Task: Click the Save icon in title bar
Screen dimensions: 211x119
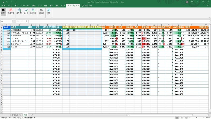Action: [x=3, y=2]
